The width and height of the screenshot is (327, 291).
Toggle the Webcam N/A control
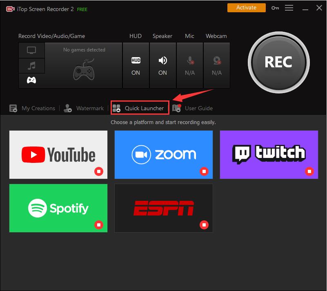coord(217,65)
